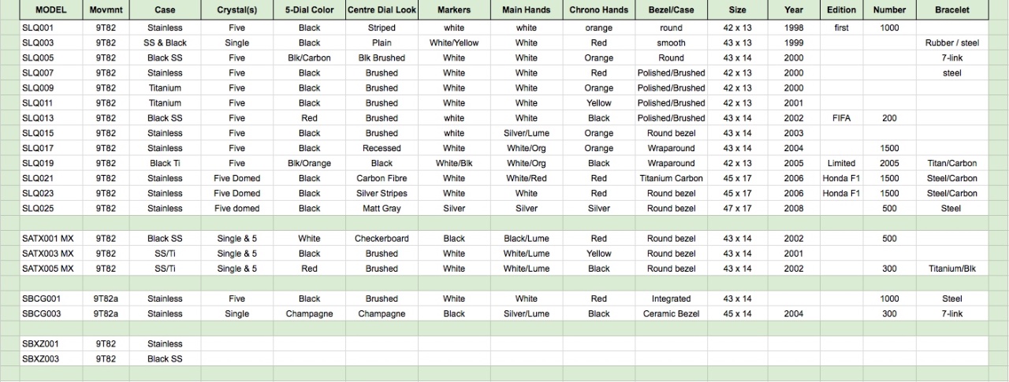
Task: Click the SATX005 MX model cell
Action: pyautogui.click(x=47, y=269)
